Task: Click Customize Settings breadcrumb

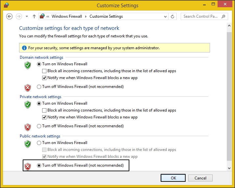Action: tap(106, 16)
